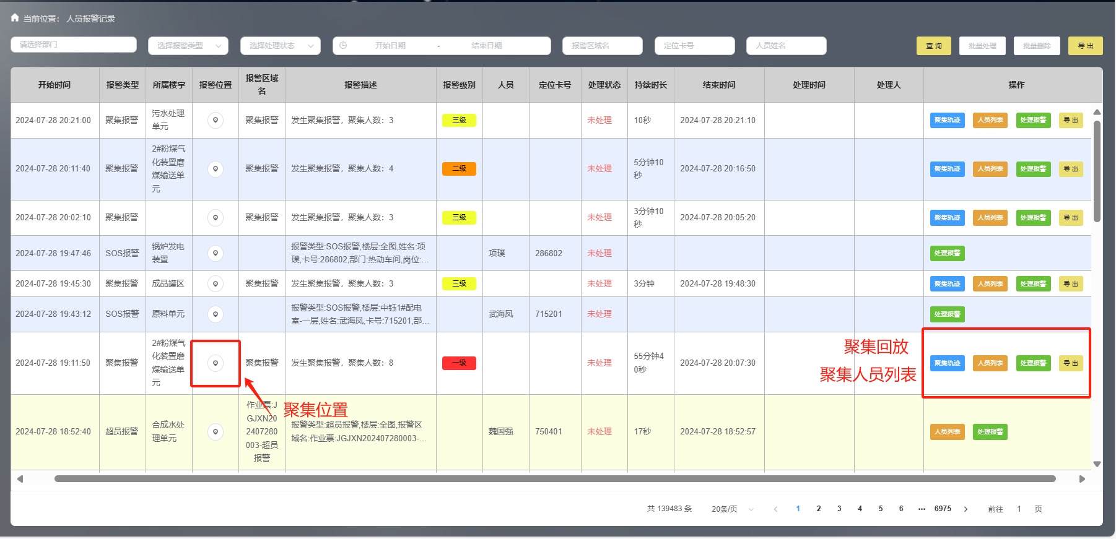This screenshot has height=539, width=1116.
Task: Click orange 人员列表 button for 超员报警 row
Action: pyautogui.click(x=947, y=432)
